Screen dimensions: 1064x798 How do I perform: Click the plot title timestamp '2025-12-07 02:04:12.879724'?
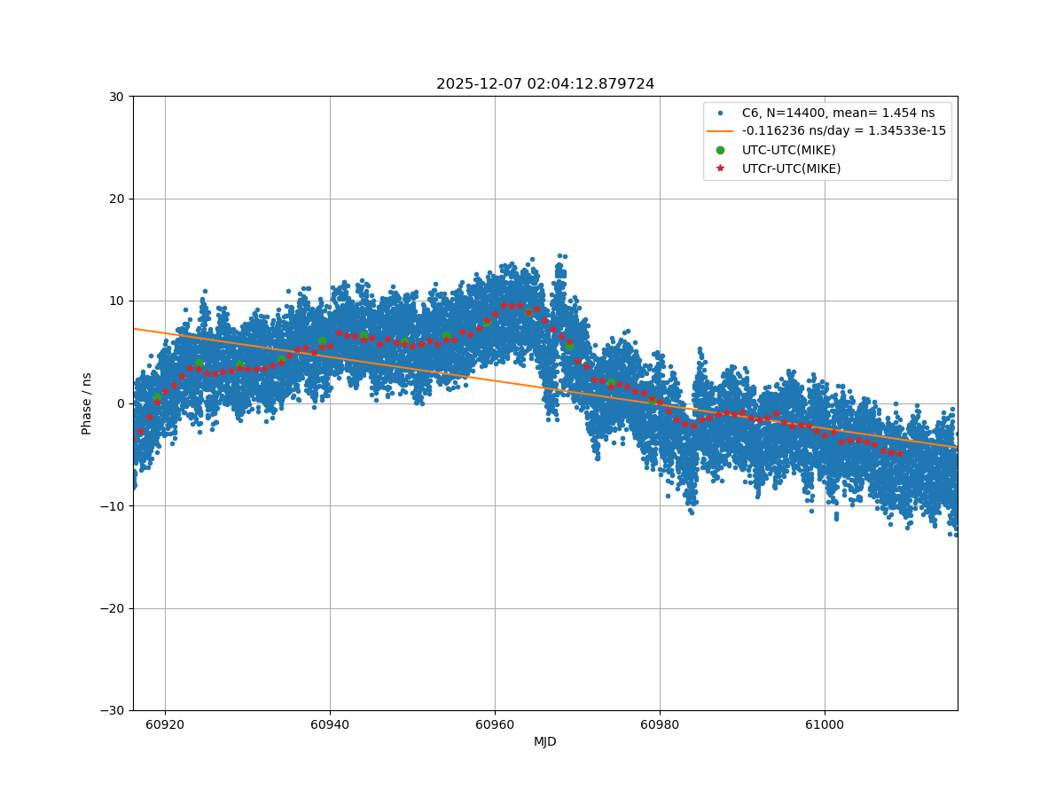[x=545, y=84]
